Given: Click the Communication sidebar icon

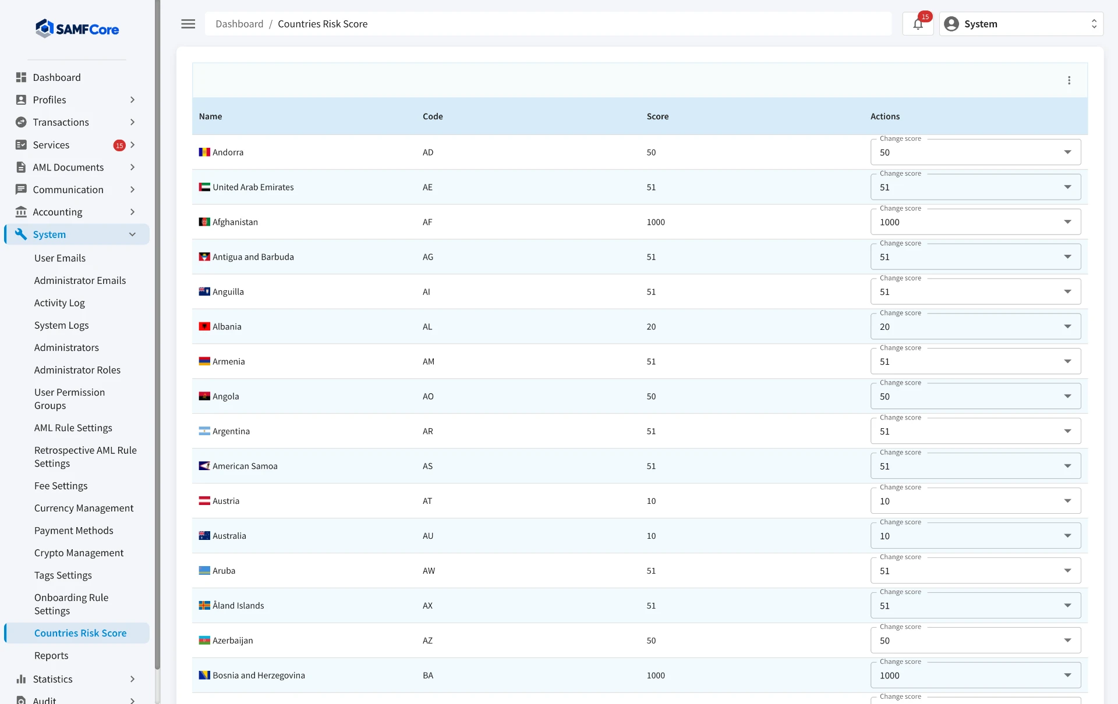Looking at the screenshot, I should pyautogui.click(x=21, y=190).
